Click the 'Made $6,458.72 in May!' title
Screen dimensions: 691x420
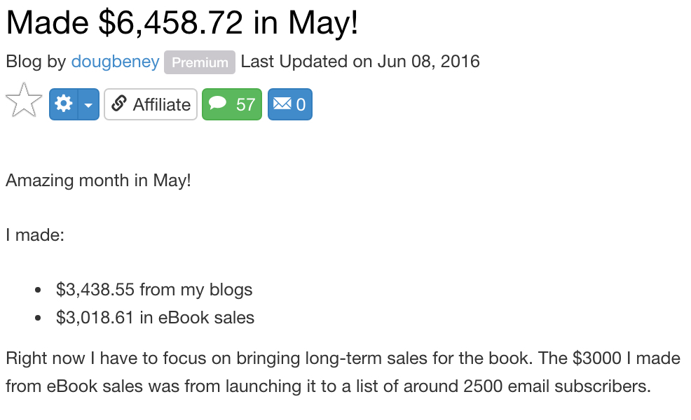pyautogui.click(x=182, y=22)
